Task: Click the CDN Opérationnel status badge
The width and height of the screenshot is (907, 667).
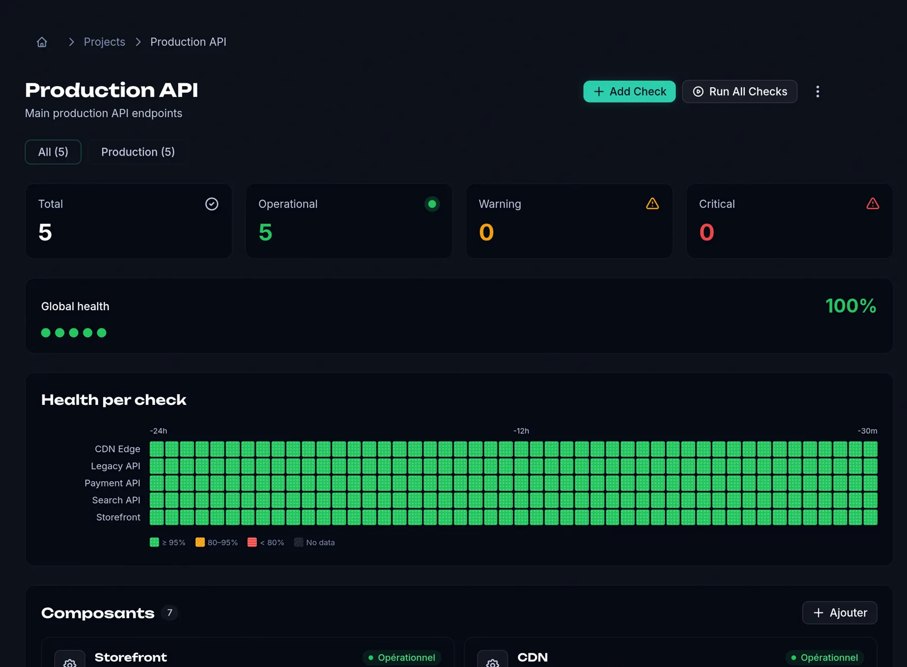Action: click(x=825, y=657)
